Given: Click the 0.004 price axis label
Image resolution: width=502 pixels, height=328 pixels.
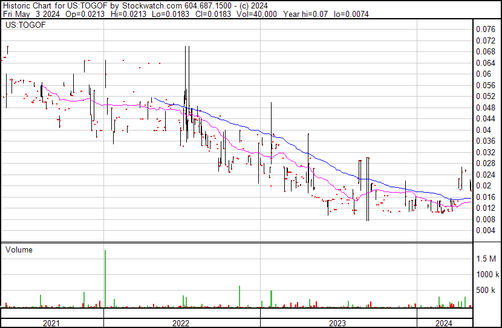Looking at the screenshot, I should point(485,230).
